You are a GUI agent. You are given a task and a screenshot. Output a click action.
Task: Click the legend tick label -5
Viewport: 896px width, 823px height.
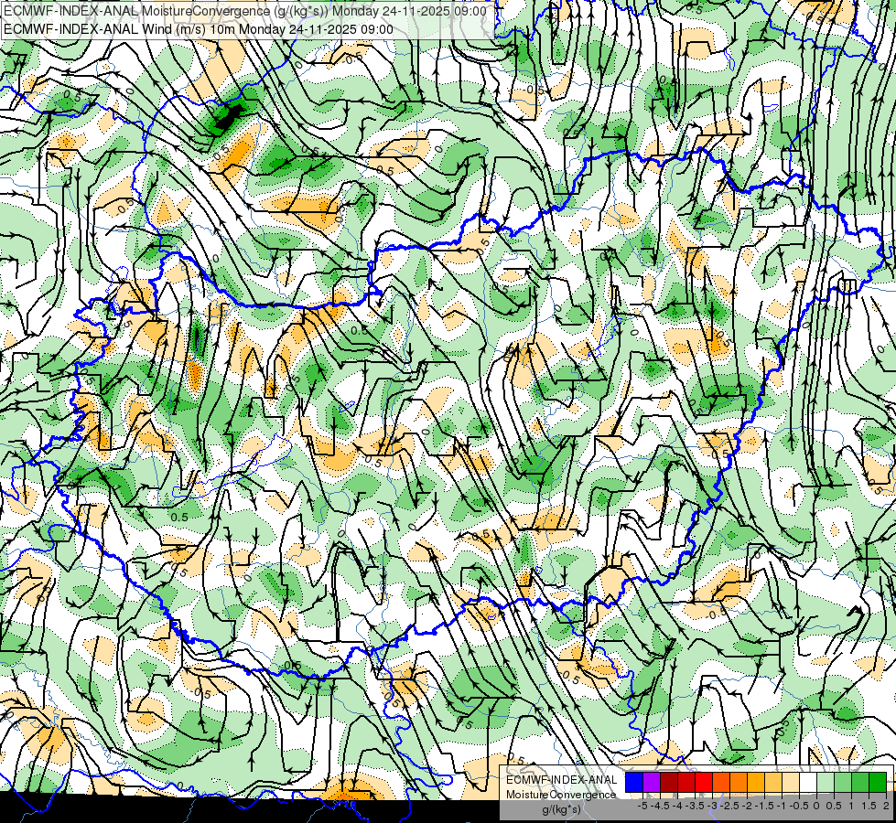pyautogui.click(x=642, y=806)
